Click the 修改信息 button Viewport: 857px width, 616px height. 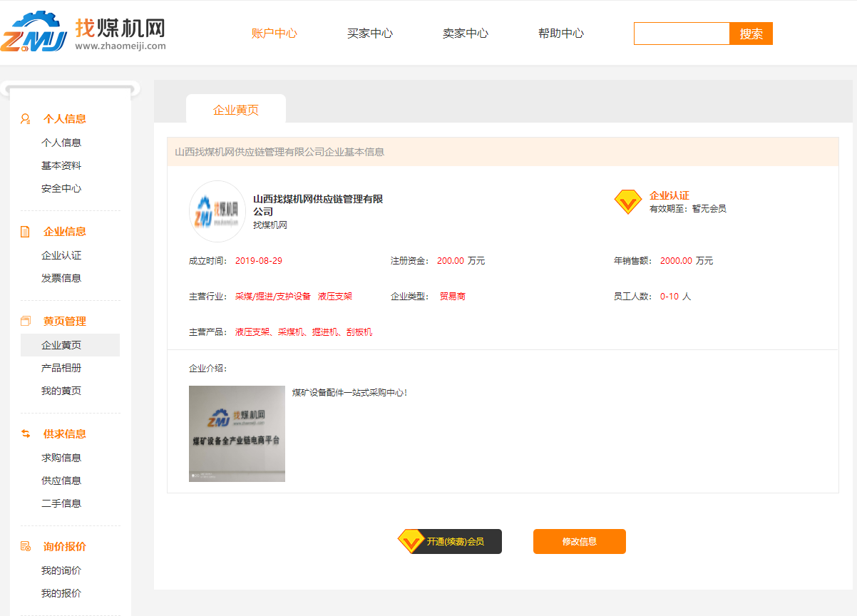tap(579, 542)
